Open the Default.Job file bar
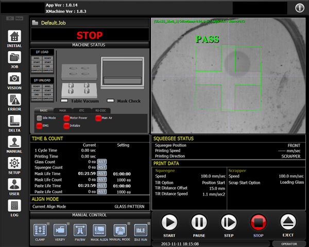 90,23
